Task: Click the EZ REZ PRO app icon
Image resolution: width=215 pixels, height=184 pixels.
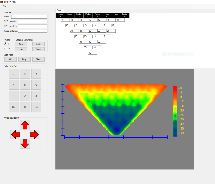Action: tap(2, 2)
